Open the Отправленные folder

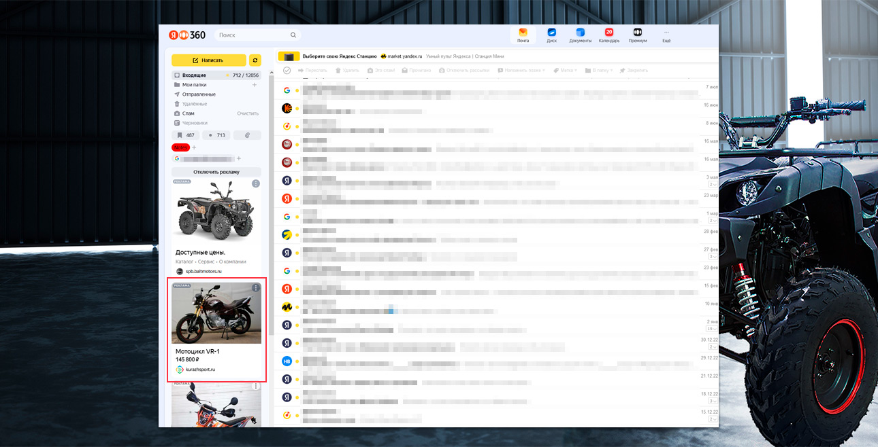pyautogui.click(x=199, y=94)
